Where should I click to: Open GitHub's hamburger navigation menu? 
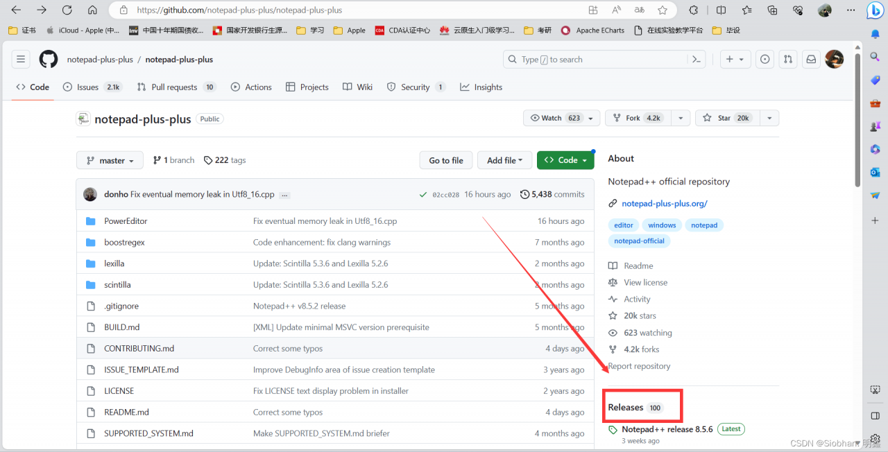coord(21,60)
